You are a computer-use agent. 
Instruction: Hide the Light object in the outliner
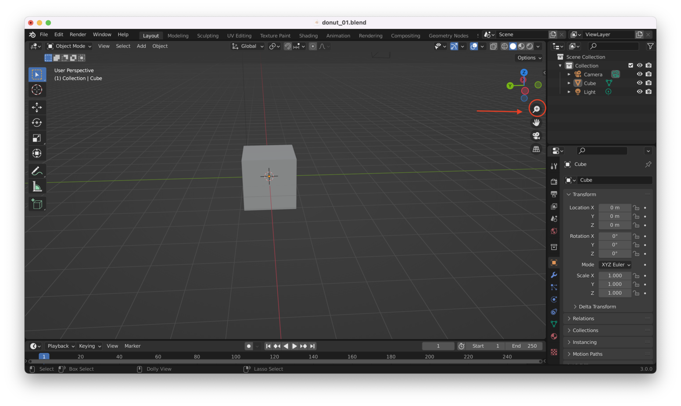tap(639, 92)
